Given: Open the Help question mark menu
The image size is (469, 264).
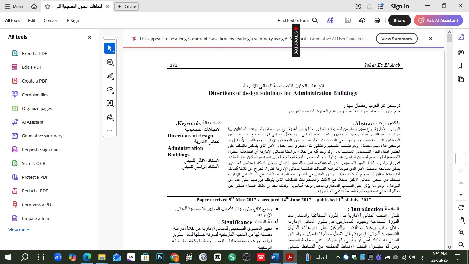Looking at the screenshot, I should point(358,7).
